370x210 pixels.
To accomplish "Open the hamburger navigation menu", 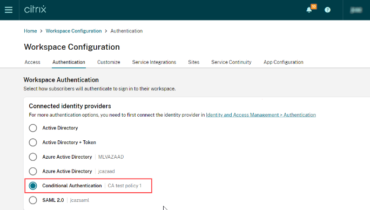I will tap(9, 10).
